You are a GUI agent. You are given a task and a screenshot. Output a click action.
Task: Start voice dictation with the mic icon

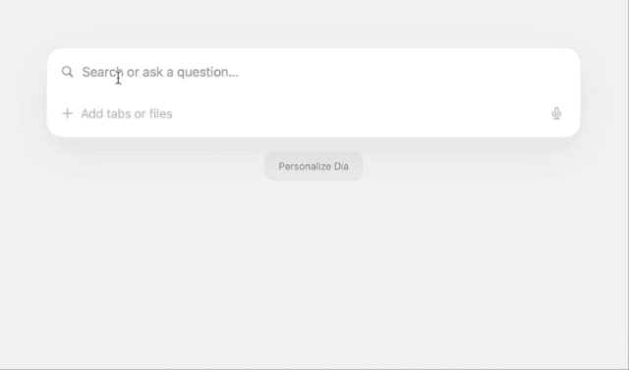[556, 114]
